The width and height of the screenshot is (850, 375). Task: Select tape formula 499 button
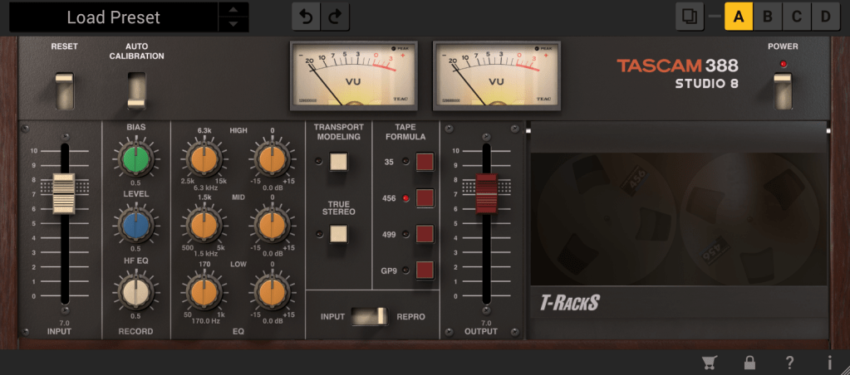(x=425, y=234)
